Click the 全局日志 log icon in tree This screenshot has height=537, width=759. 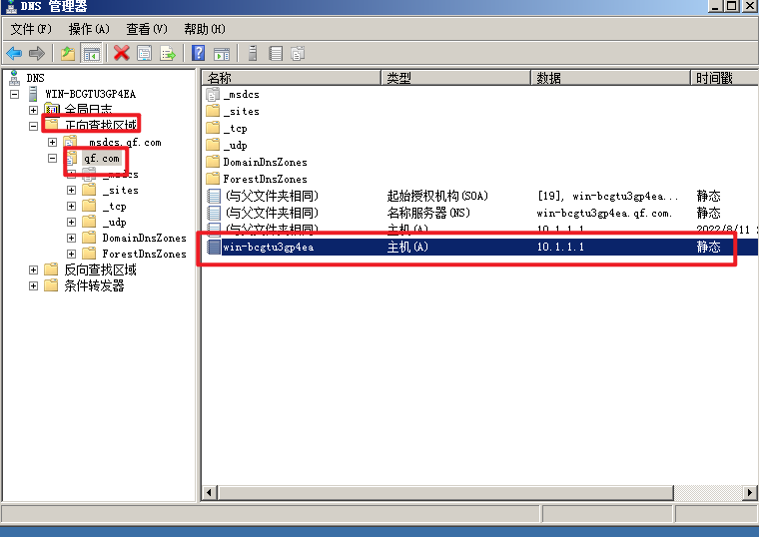(52, 110)
